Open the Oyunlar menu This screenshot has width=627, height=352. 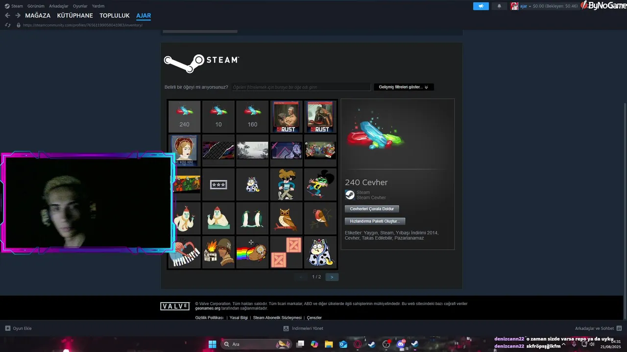click(80, 6)
